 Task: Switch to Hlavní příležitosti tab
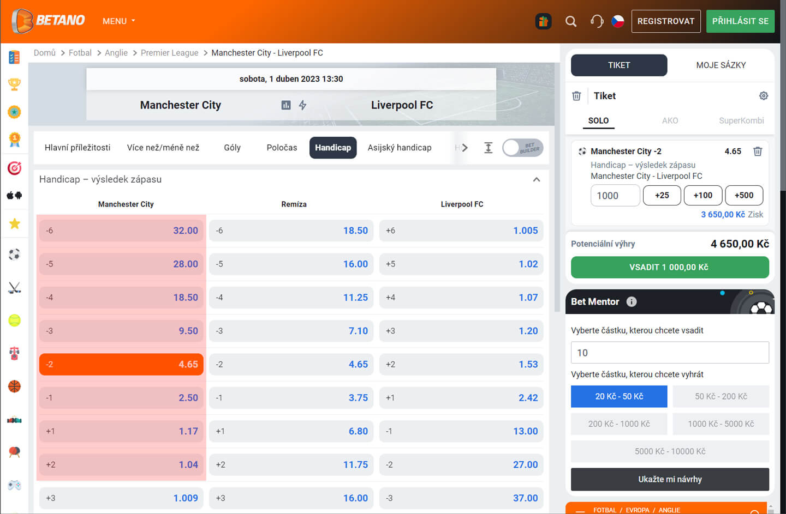coord(78,148)
